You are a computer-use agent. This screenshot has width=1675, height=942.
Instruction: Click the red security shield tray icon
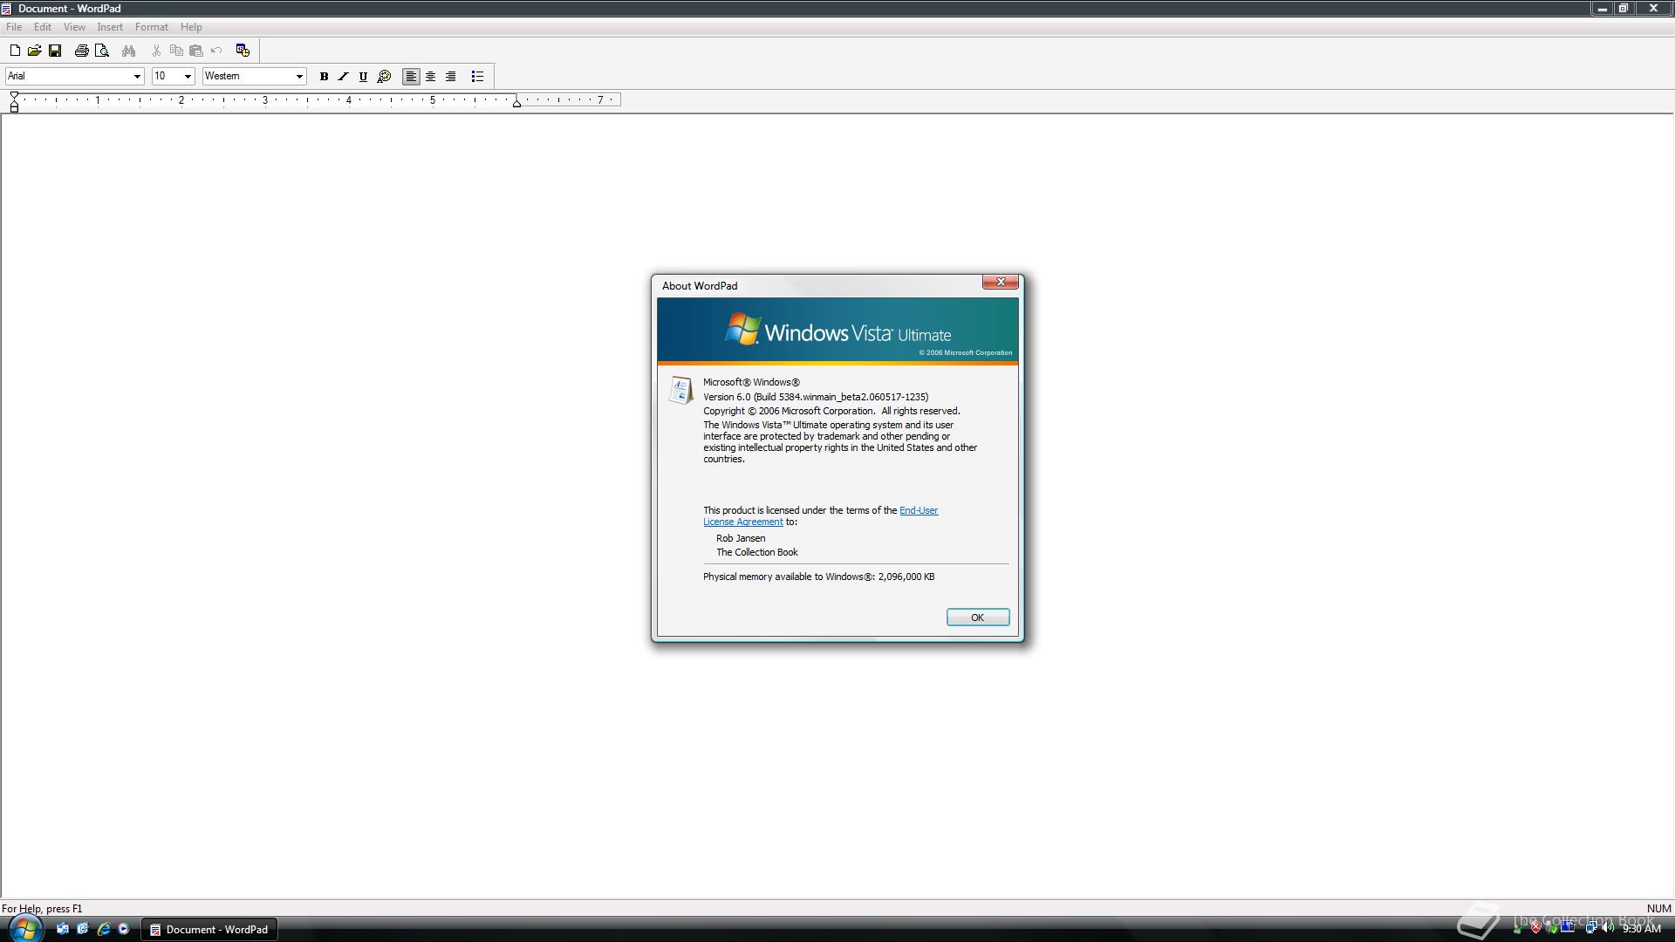click(1535, 928)
